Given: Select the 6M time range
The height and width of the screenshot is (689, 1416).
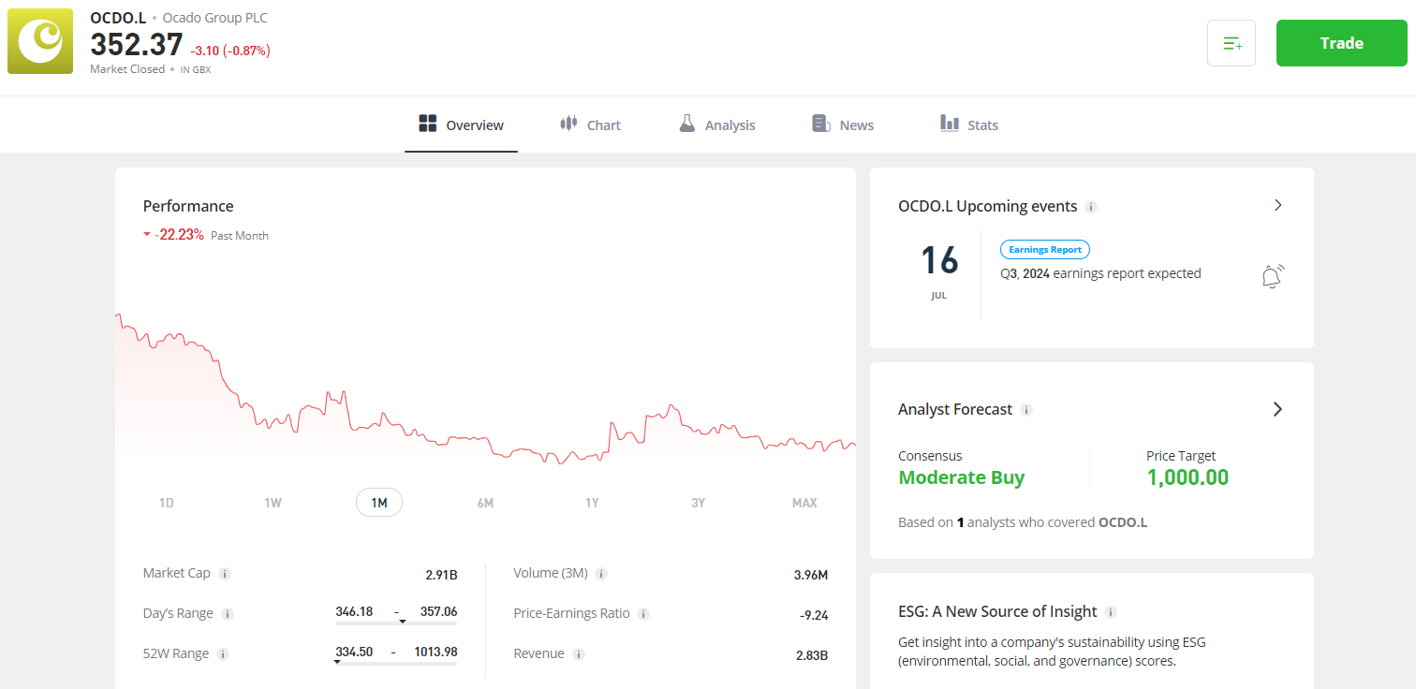Looking at the screenshot, I should pos(485,503).
